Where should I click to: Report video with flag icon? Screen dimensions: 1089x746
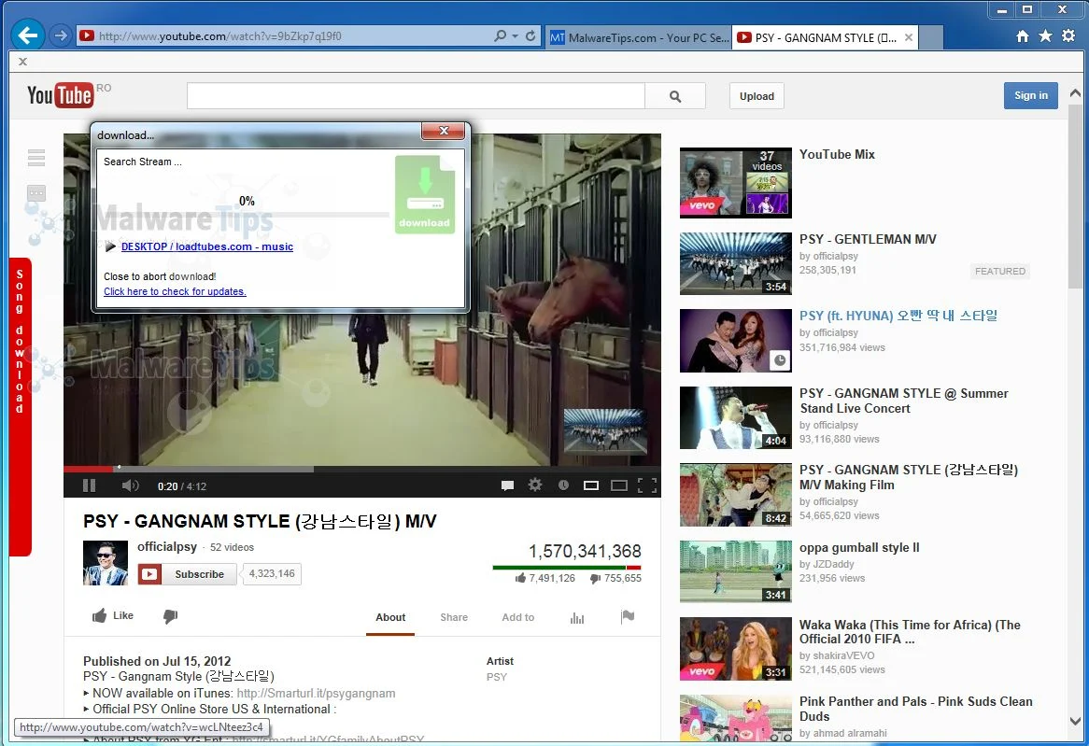coord(628,617)
